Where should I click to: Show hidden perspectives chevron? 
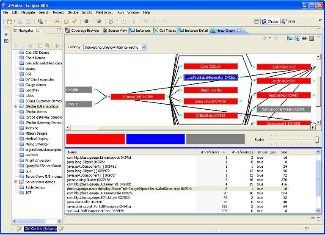tap(320, 20)
